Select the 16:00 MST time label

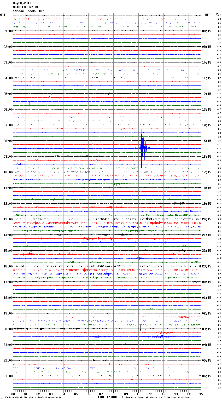coord(8,266)
